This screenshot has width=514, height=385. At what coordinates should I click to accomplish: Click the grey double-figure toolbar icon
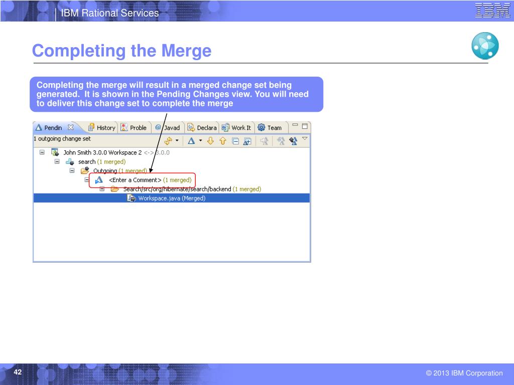[281, 141]
